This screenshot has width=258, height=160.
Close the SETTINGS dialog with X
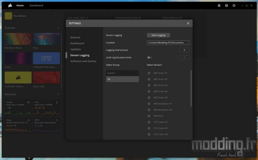click(x=188, y=23)
